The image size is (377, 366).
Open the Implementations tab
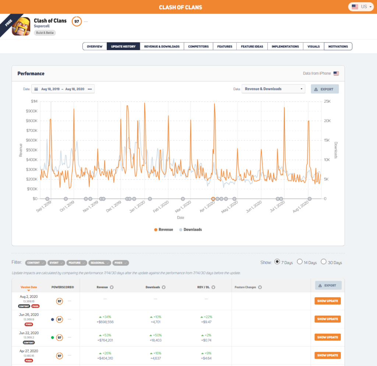[x=285, y=47]
